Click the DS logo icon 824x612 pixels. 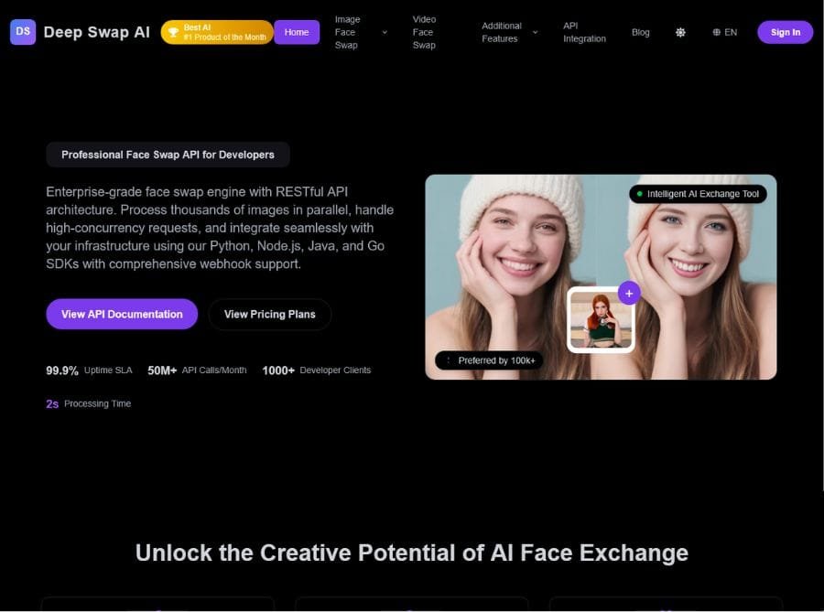click(x=23, y=32)
